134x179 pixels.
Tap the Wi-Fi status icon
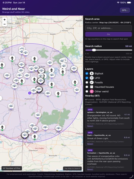click(118, 3)
